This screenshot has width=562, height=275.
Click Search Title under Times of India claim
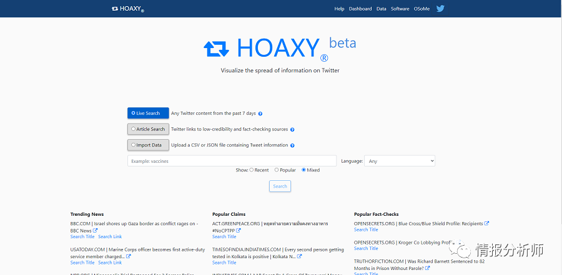[x=224, y=263]
